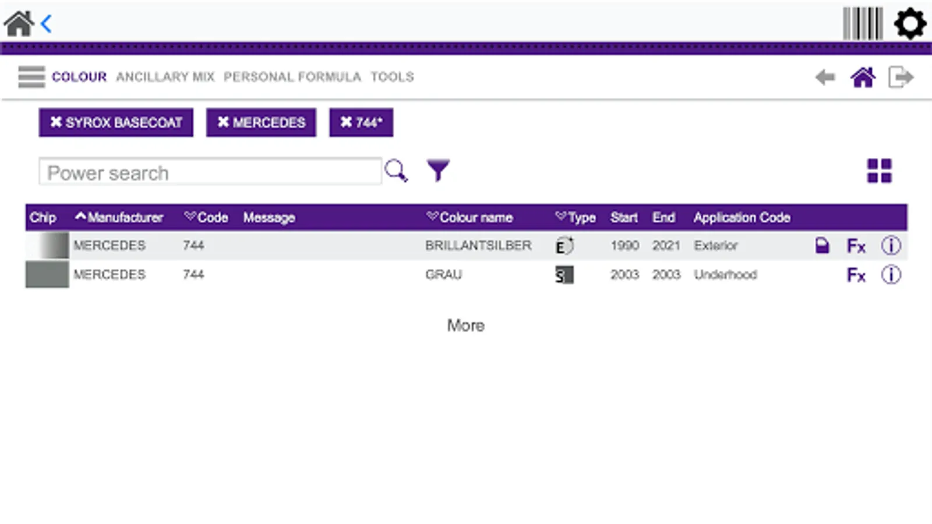This screenshot has width=932, height=524.
Task: Open the barcode scanner
Action: click(863, 24)
